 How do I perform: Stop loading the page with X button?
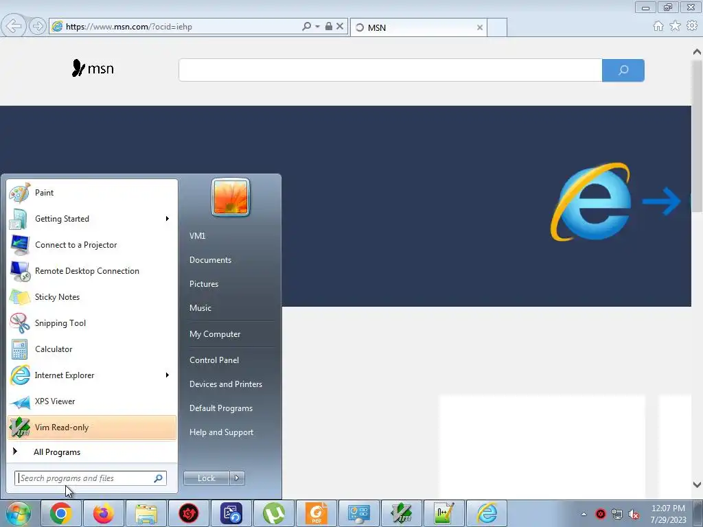(x=340, y=27)
